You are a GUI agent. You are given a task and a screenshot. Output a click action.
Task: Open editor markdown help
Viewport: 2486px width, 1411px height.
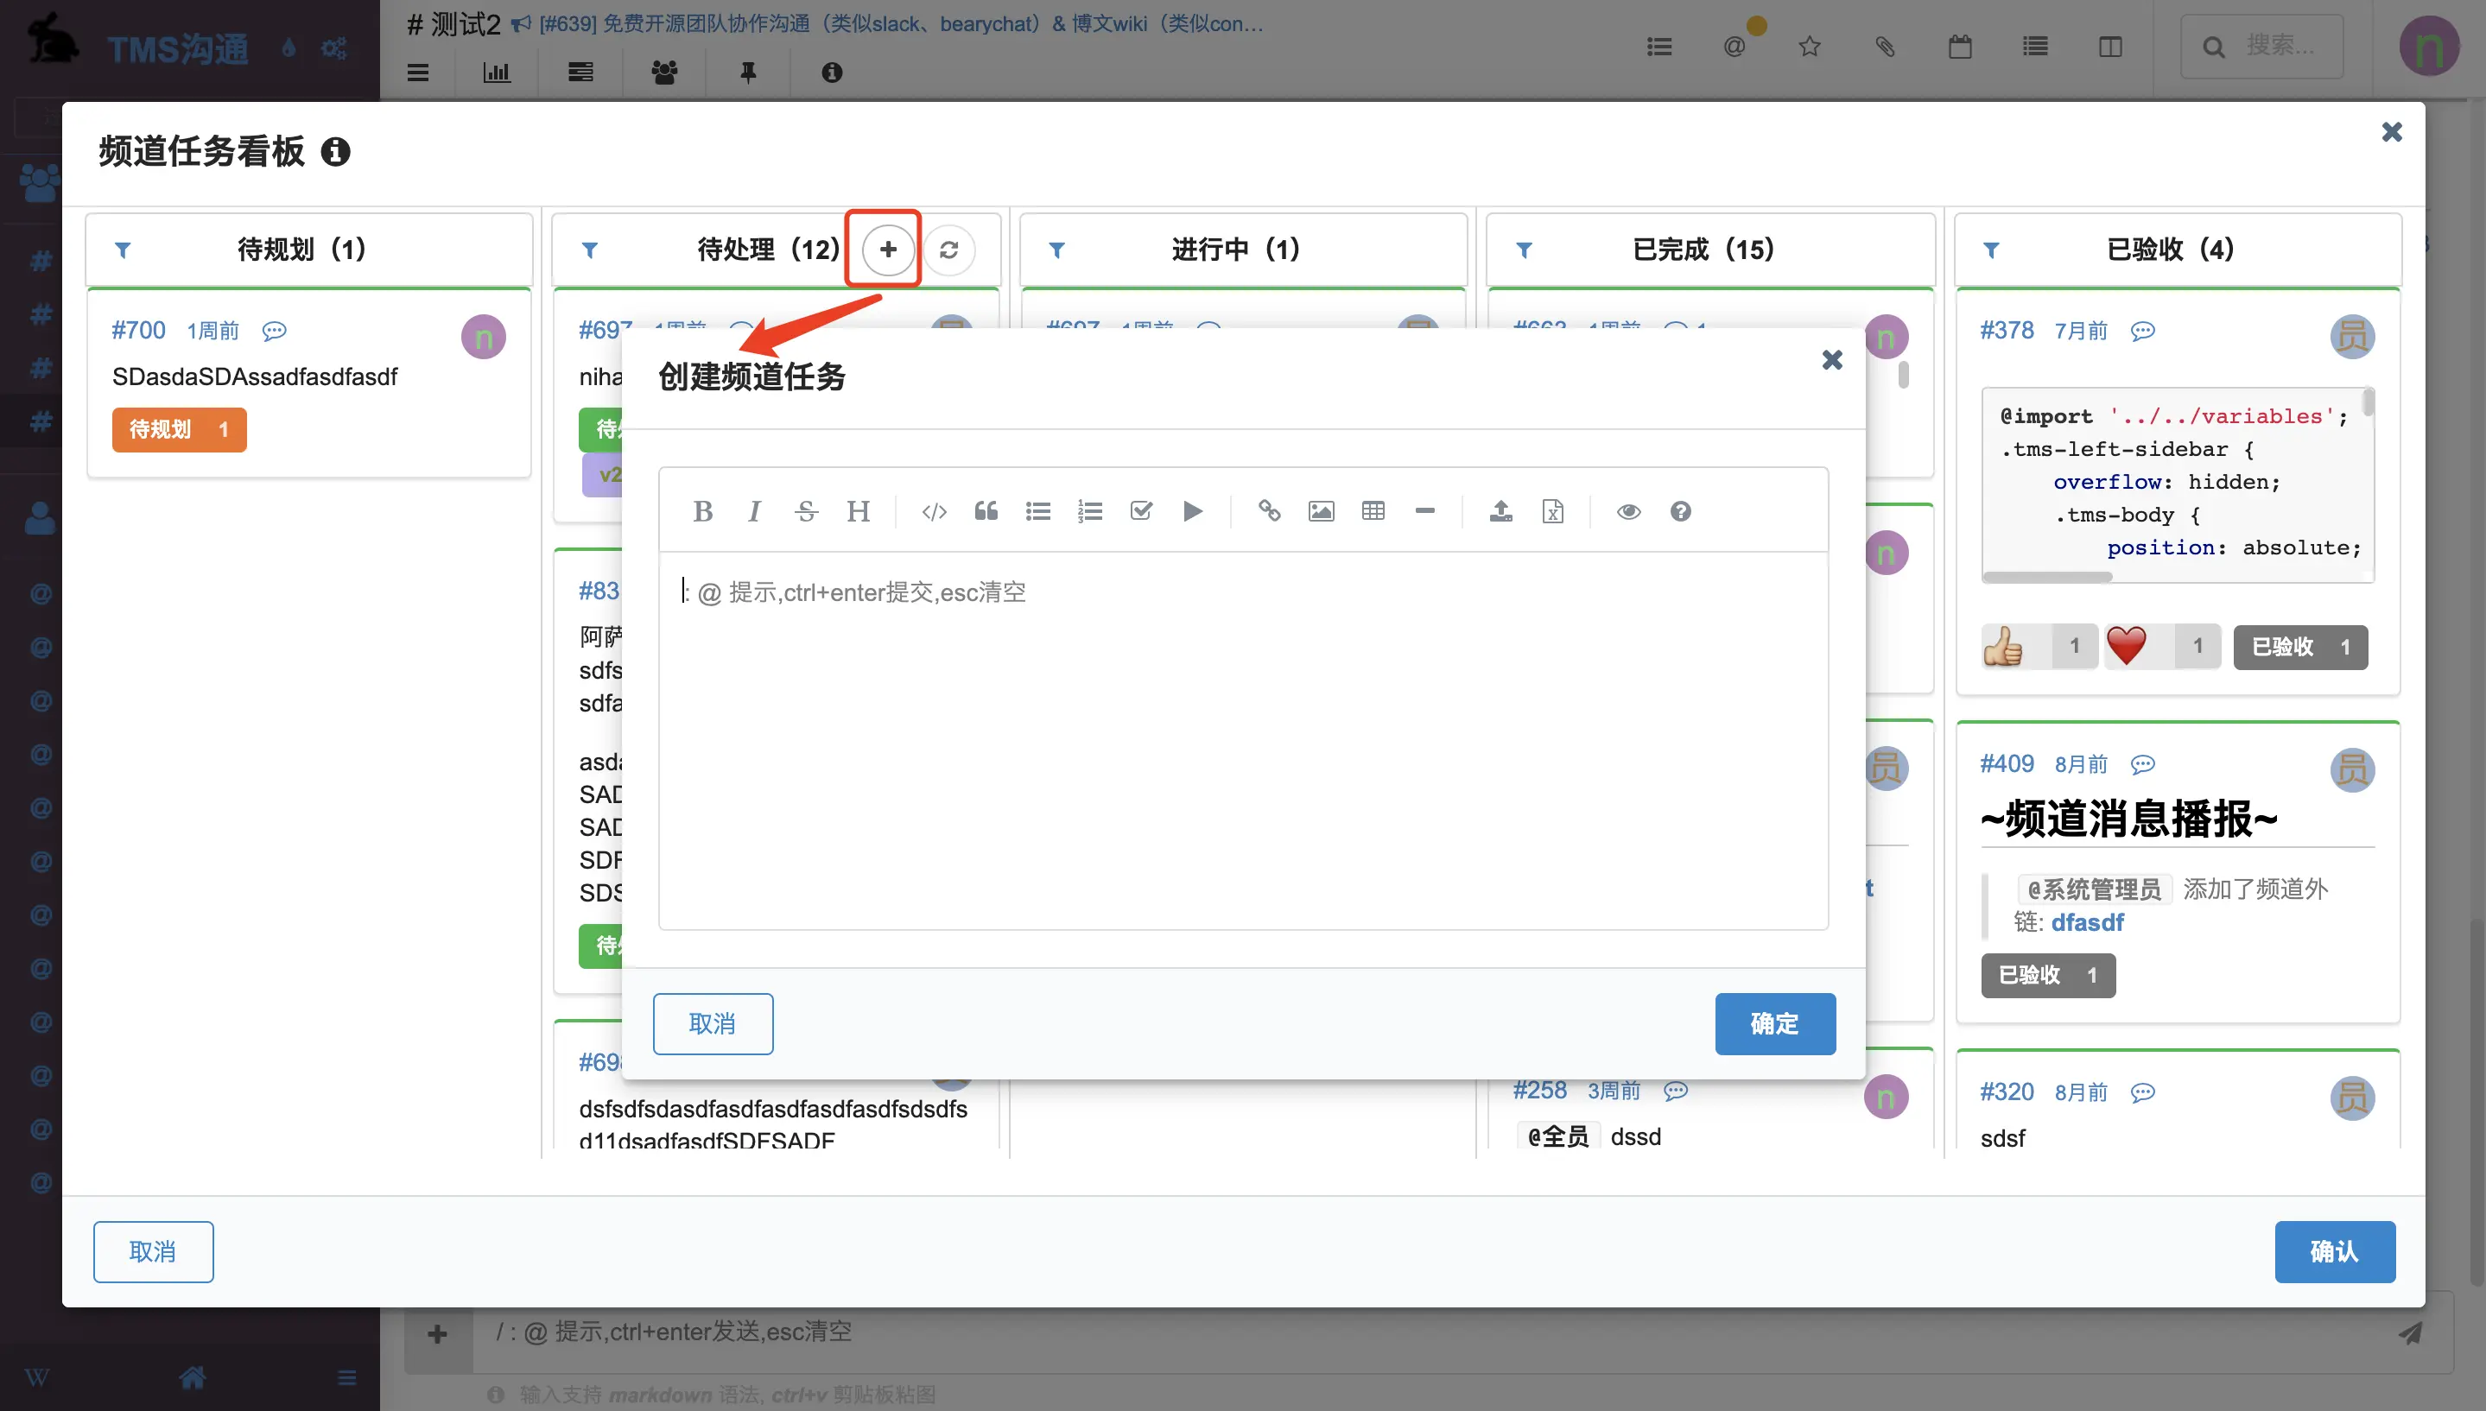point(1681,510)
